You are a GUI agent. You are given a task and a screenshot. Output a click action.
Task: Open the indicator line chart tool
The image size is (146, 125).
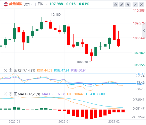pos(116,5)
